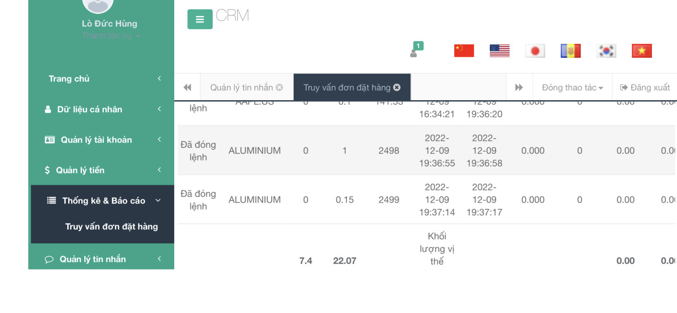The image size is (677, 313).
Task: Close the Quản lý tin nhắn tab
Action: coord(280,88)
